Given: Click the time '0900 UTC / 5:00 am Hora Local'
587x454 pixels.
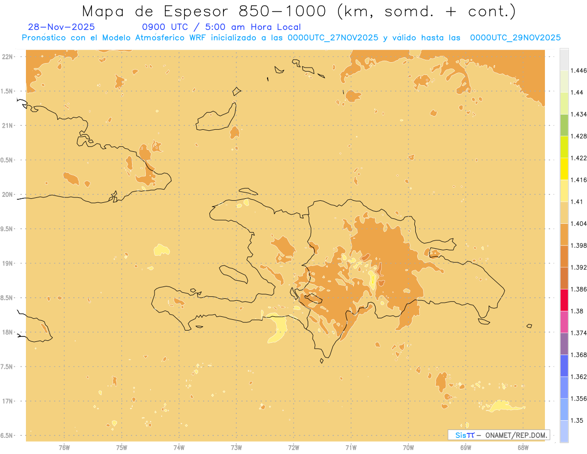Looking at the screenshot, I should 221,27.
